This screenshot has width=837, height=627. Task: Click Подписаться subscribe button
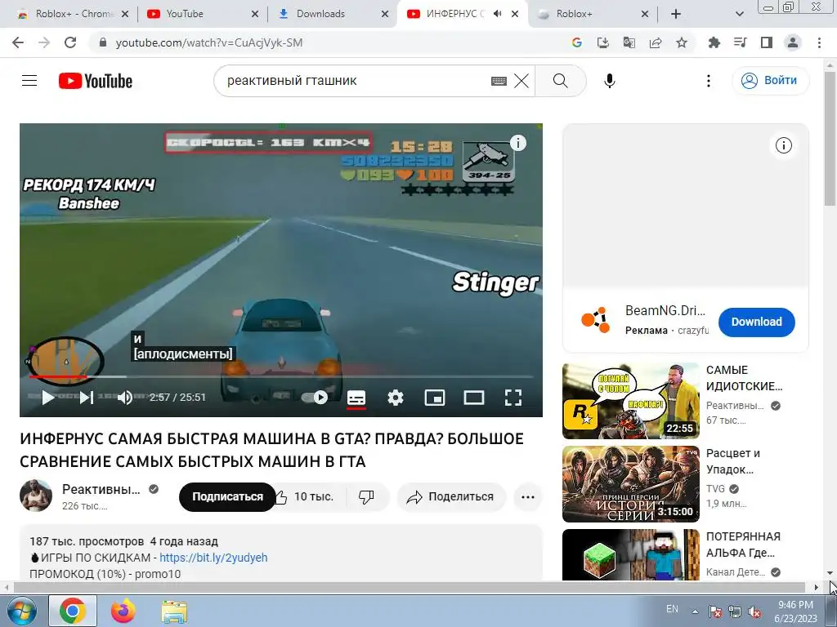227,497
